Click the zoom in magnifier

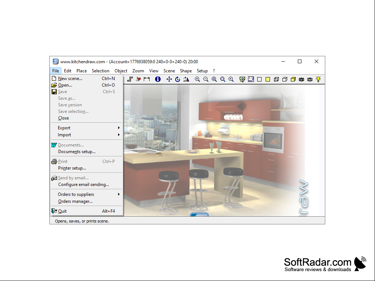197,79
